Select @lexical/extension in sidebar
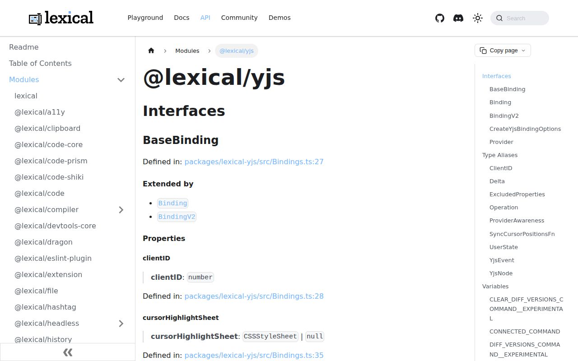Screen dimensions: 578x361 point(48,274)
